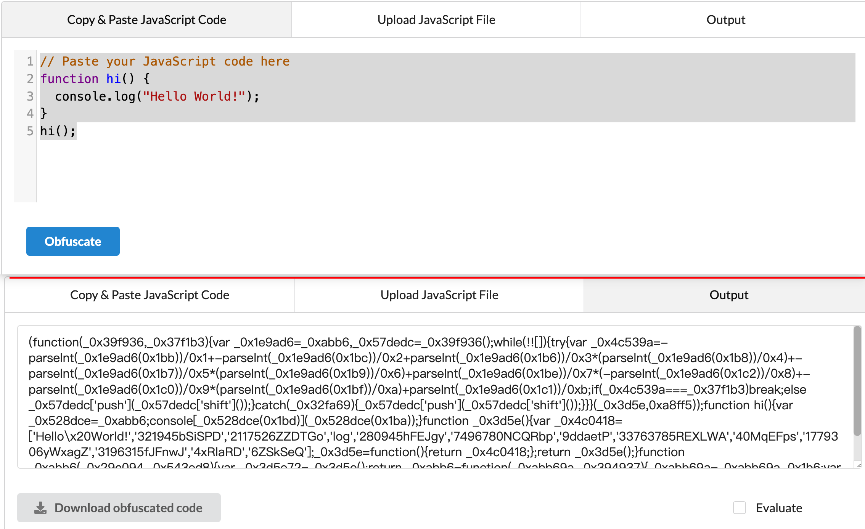Click the textarea resize handle corner
865x529 pixels.
click(x=859, y=465)
